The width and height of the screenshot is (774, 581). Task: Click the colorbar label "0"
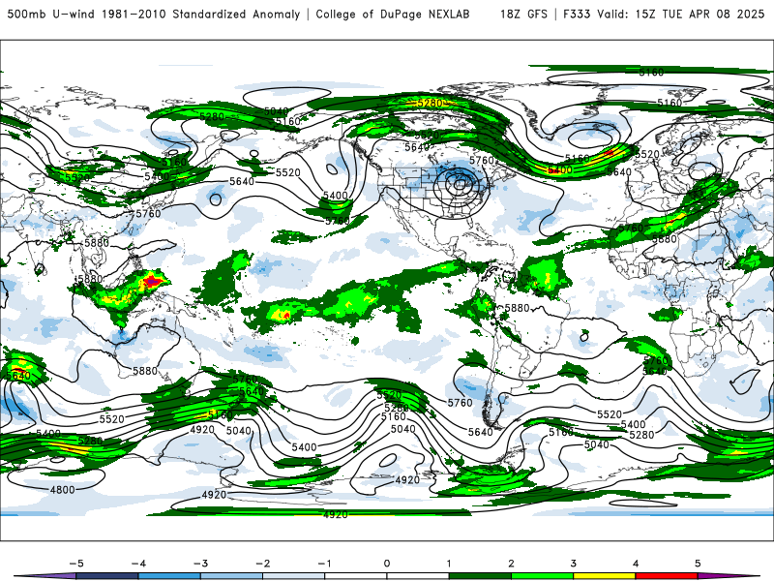coord(386,564)
